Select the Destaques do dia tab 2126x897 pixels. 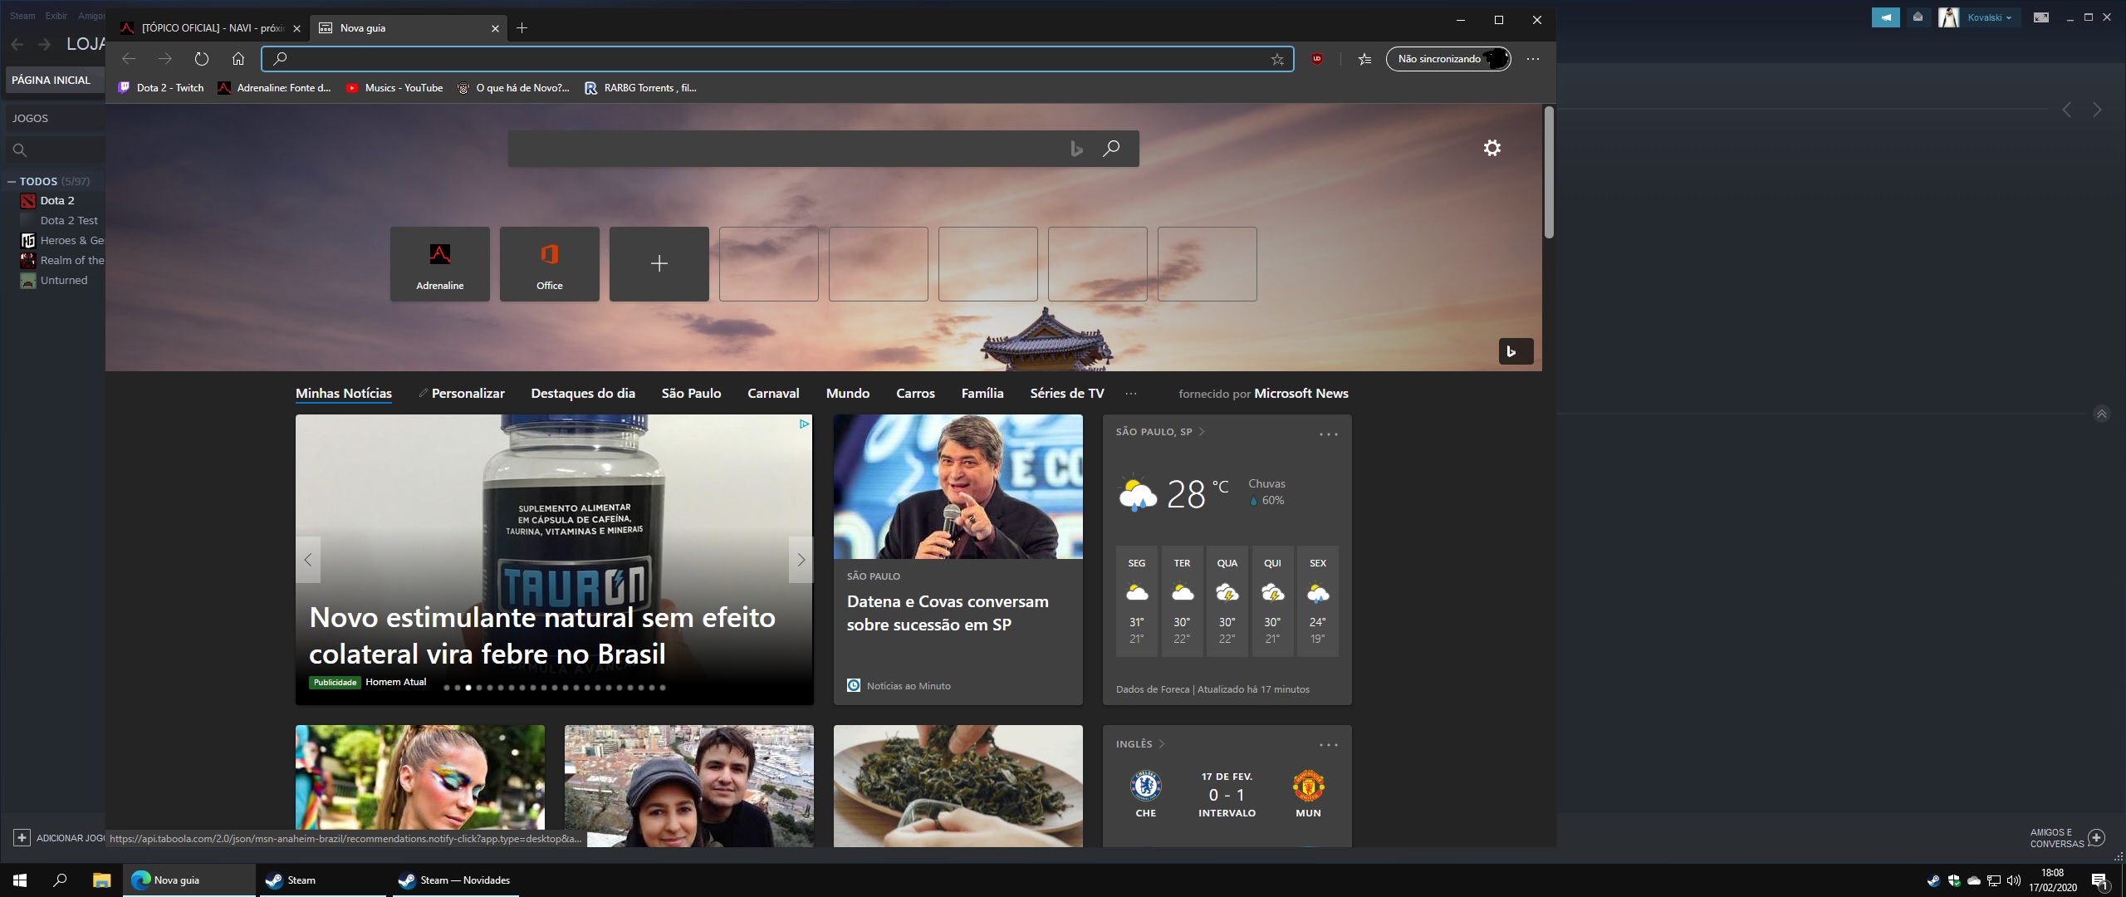[582, 394]
